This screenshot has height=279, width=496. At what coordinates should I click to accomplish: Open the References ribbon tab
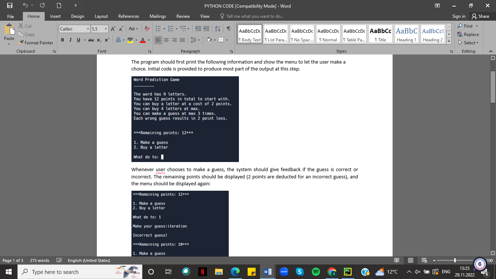(x=129, y=16)
